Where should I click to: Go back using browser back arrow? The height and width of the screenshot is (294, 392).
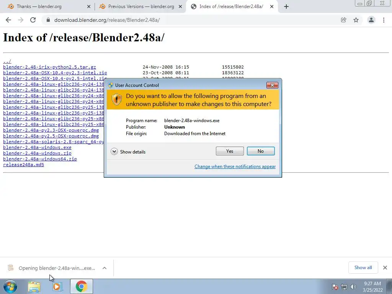tap(8, 20)
